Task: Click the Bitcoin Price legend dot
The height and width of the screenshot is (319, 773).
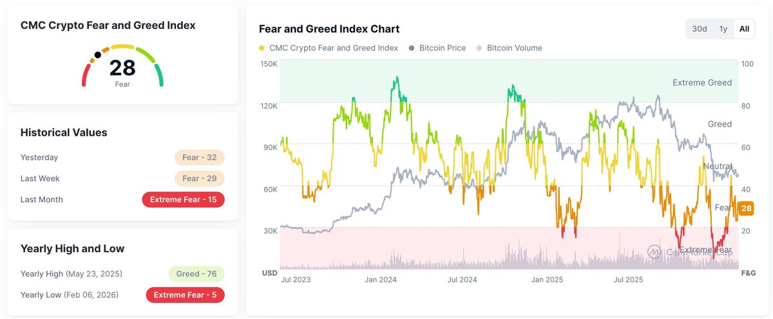Action: 412,48
